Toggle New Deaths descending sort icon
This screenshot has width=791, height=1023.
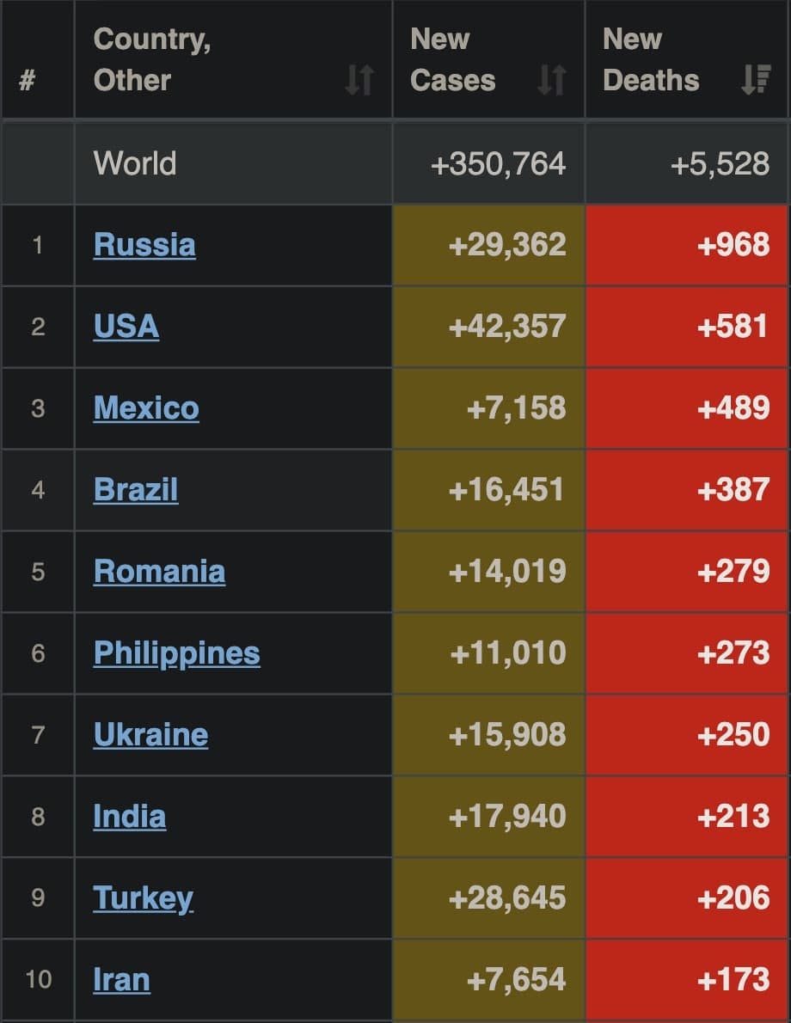[x=756, y=80]
